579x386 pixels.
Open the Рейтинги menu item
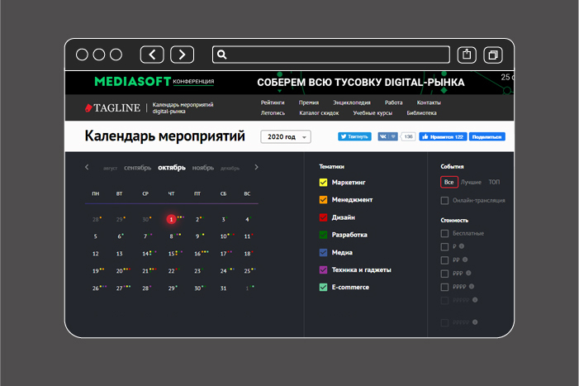[273, 102]
